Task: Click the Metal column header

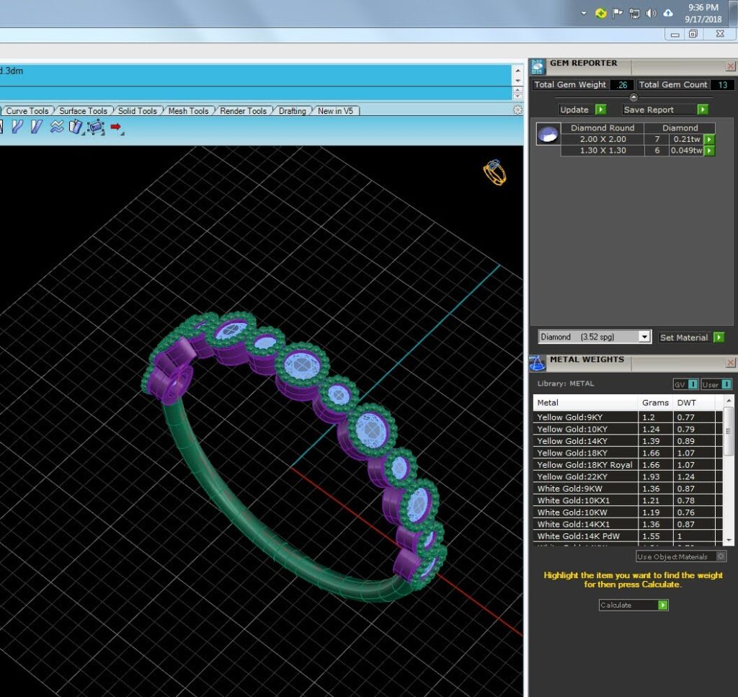Action: click(x=585, y=403)
